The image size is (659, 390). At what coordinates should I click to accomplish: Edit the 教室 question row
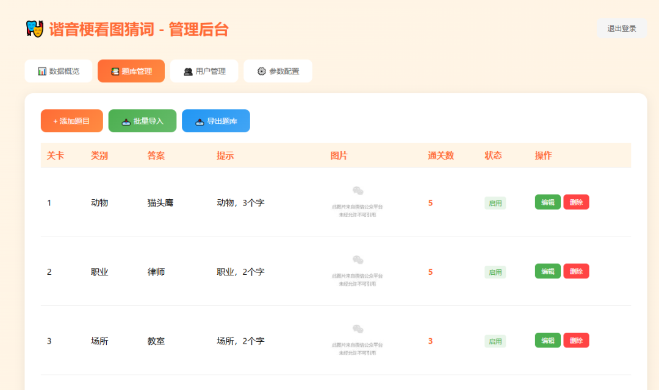coord(547,341)
